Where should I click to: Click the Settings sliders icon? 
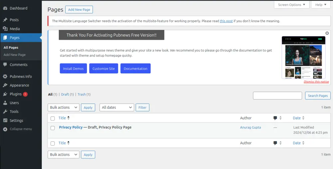(5, 120)
